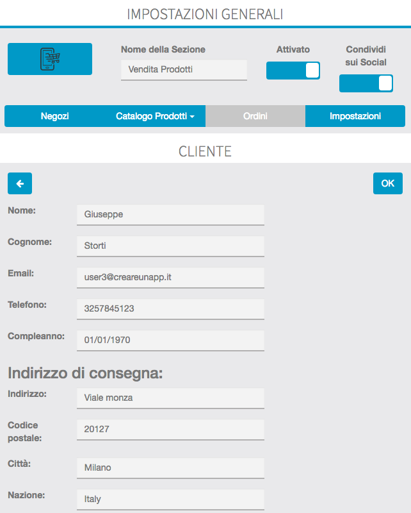Screen dimensions: 411x513
Task: Click the Compleanno date field
Action: tap(170, 340)
